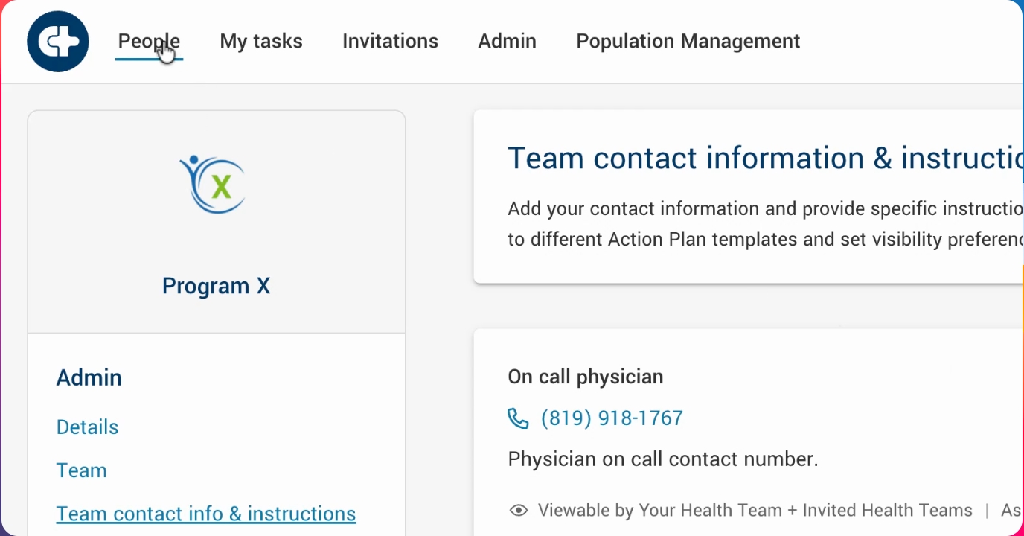Click the Physician on call contact number description

(663, 459)
